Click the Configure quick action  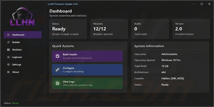pyautogui.click(x=87, y=70)
